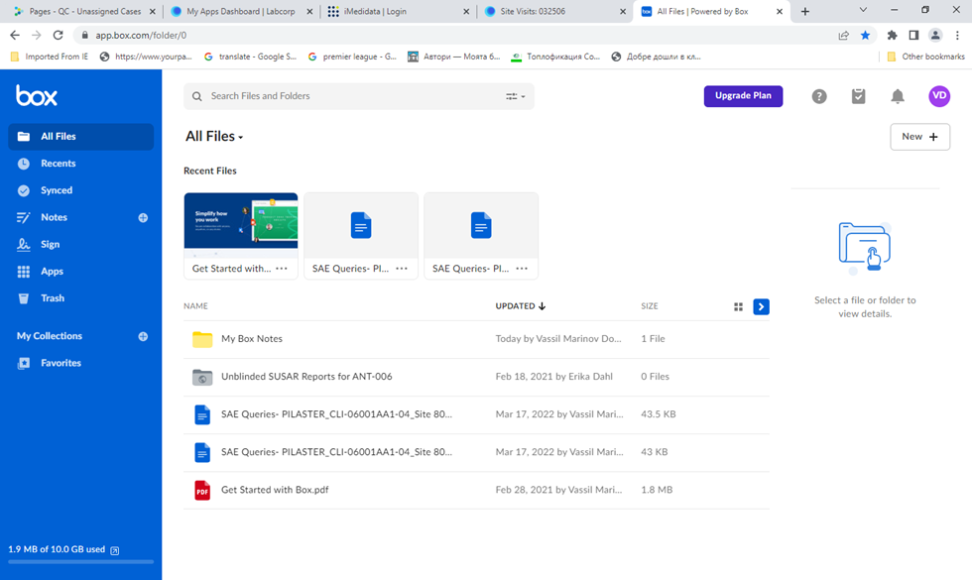
Task: Sort by Name column header
Action: (x=196, y=306)
